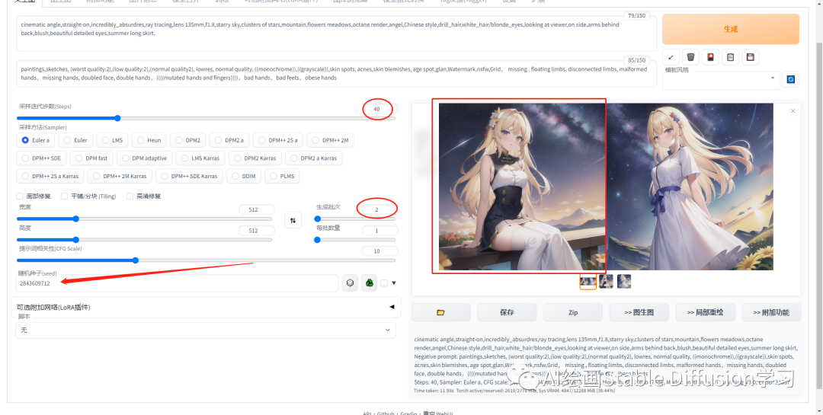Click the 每批数量 batch size slider

(x=355, y=240)
